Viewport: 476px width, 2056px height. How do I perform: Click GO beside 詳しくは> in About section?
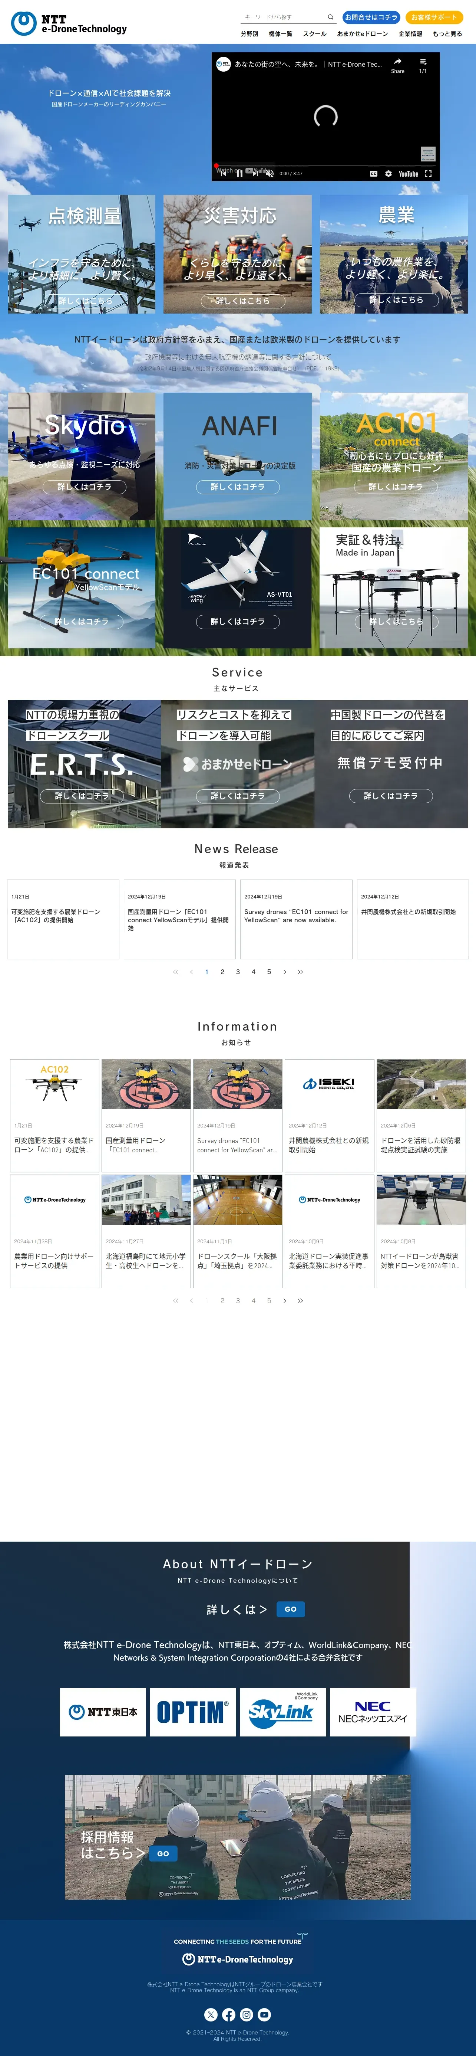(x=290, y=1609)
